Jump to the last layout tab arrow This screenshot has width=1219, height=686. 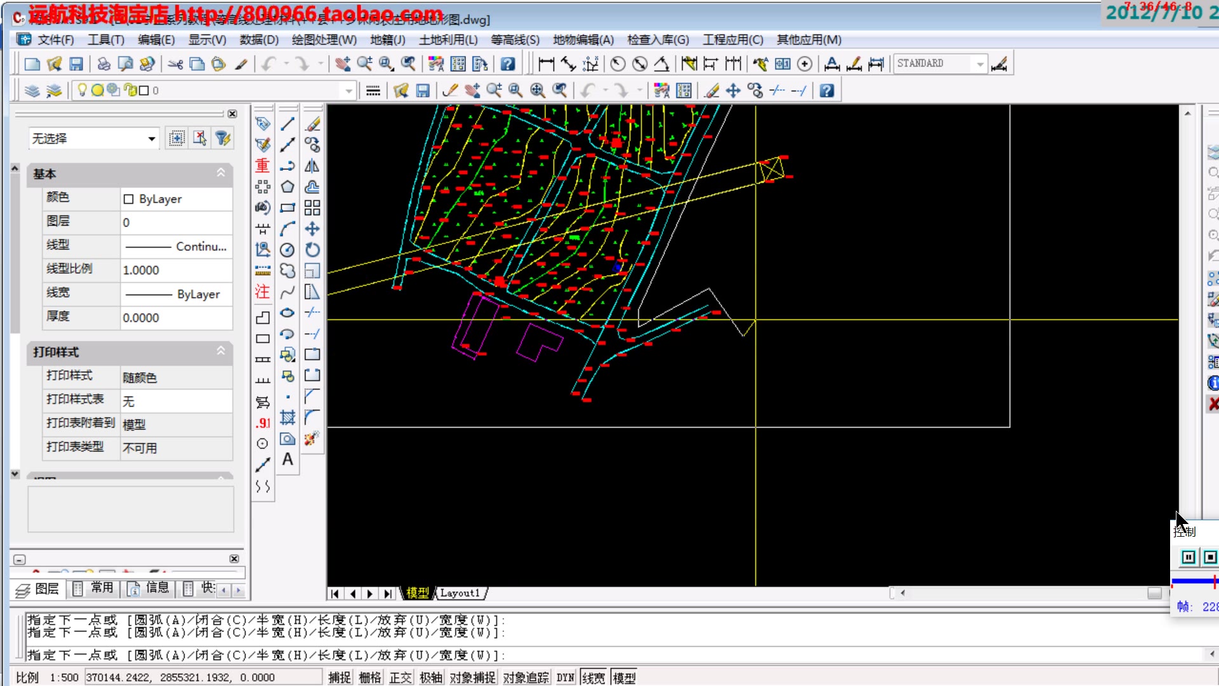click(x=387, y=593)
